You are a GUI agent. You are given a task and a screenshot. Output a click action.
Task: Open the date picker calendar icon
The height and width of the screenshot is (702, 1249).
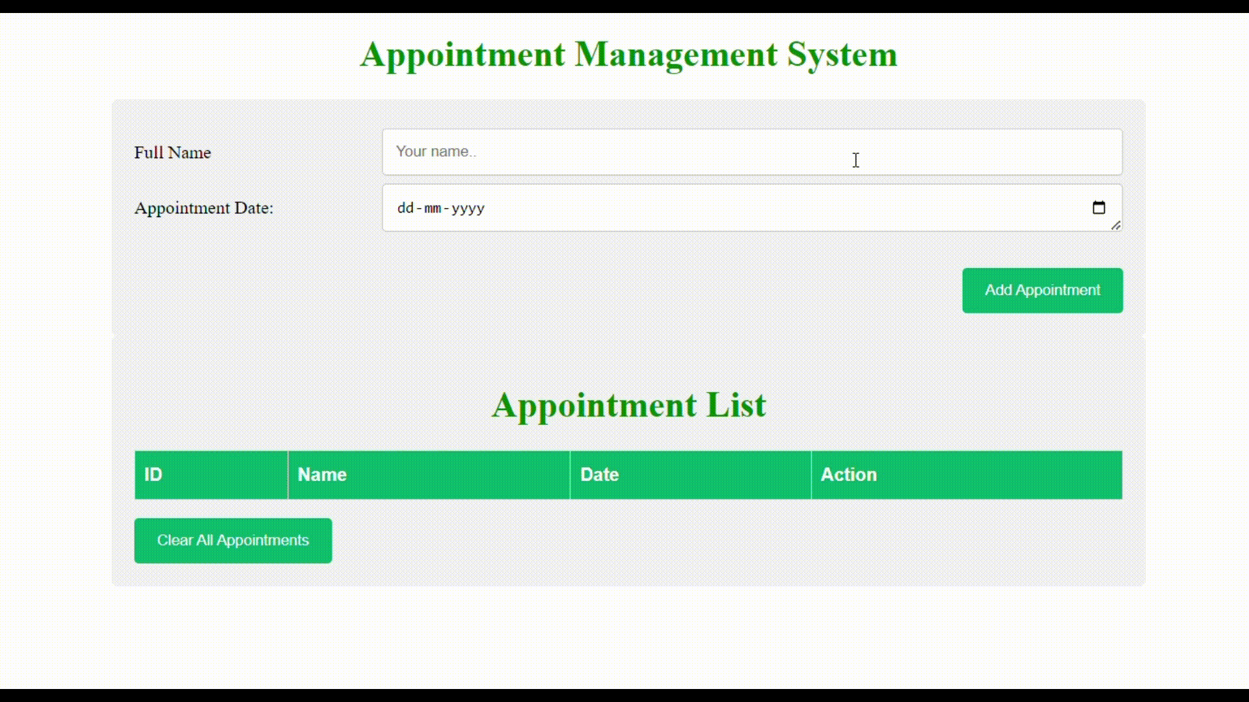[1099, 207]
